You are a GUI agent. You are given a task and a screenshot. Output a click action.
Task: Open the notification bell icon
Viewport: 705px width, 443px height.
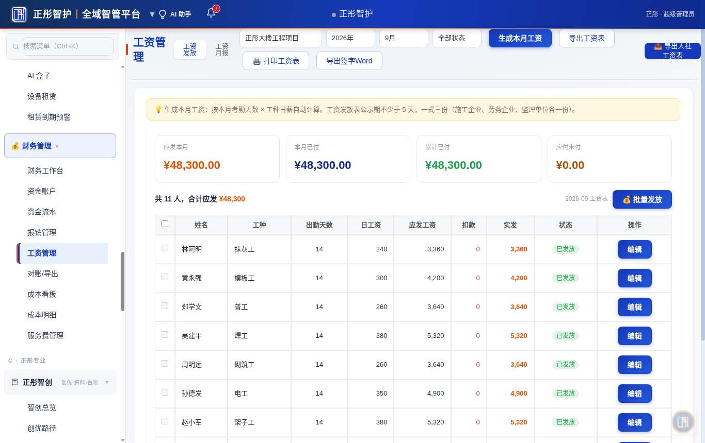[211, 13]
